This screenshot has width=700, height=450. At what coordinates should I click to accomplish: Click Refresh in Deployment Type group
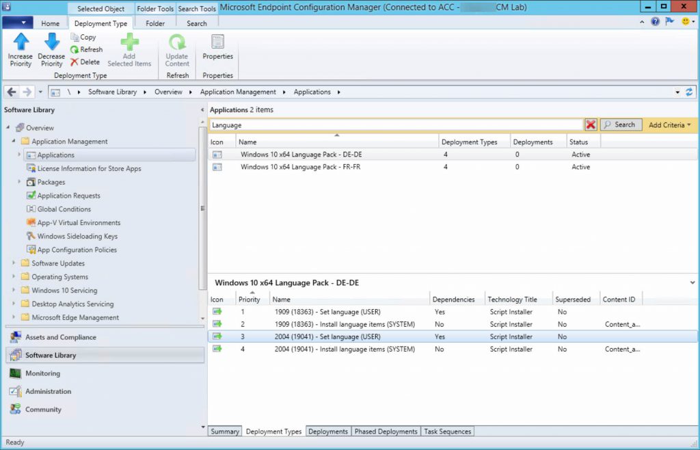87,49
